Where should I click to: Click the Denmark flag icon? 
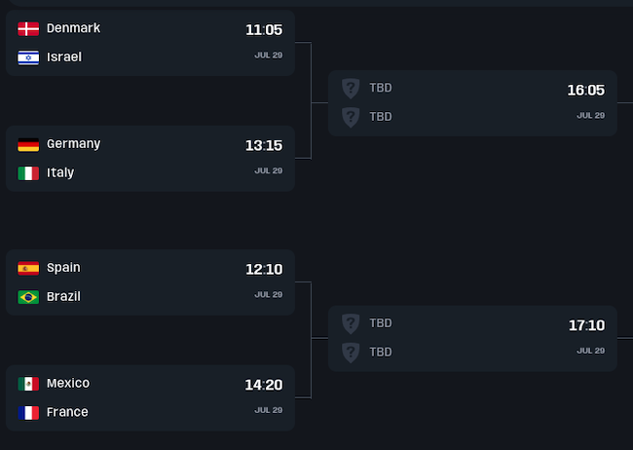click(x=28, y=28)
